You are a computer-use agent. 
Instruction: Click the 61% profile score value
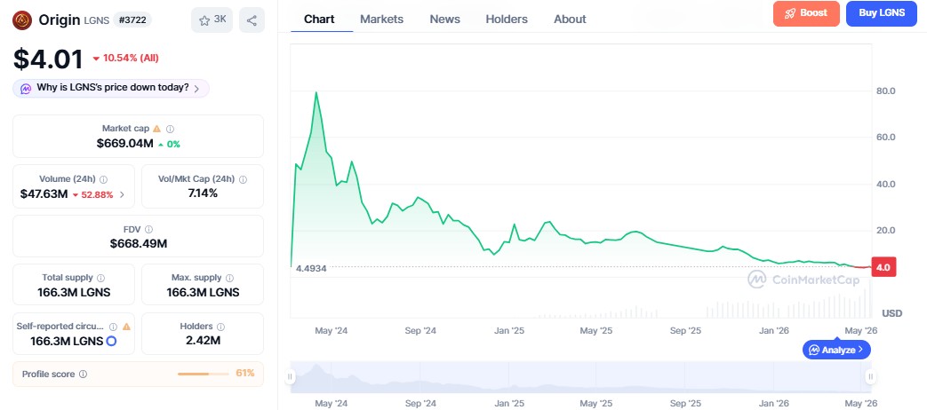click(244, 374)
